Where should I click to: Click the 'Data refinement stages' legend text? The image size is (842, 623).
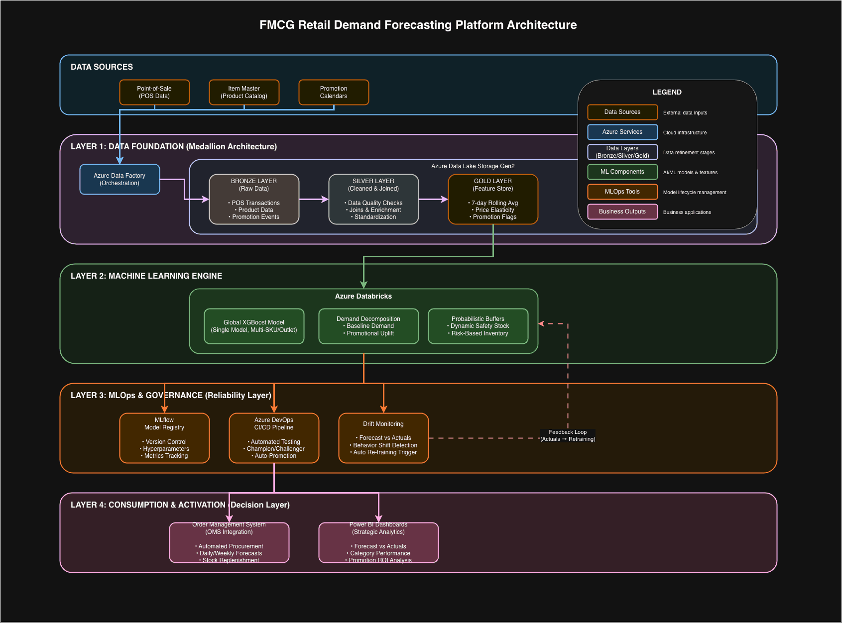pos(689,153)
